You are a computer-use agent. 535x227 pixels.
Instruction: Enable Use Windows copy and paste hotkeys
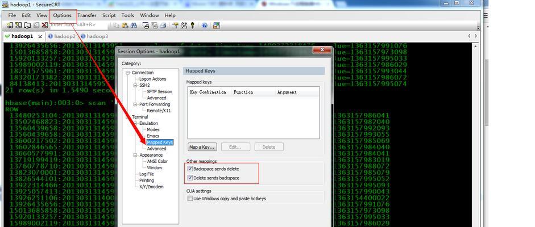point(190,199)
